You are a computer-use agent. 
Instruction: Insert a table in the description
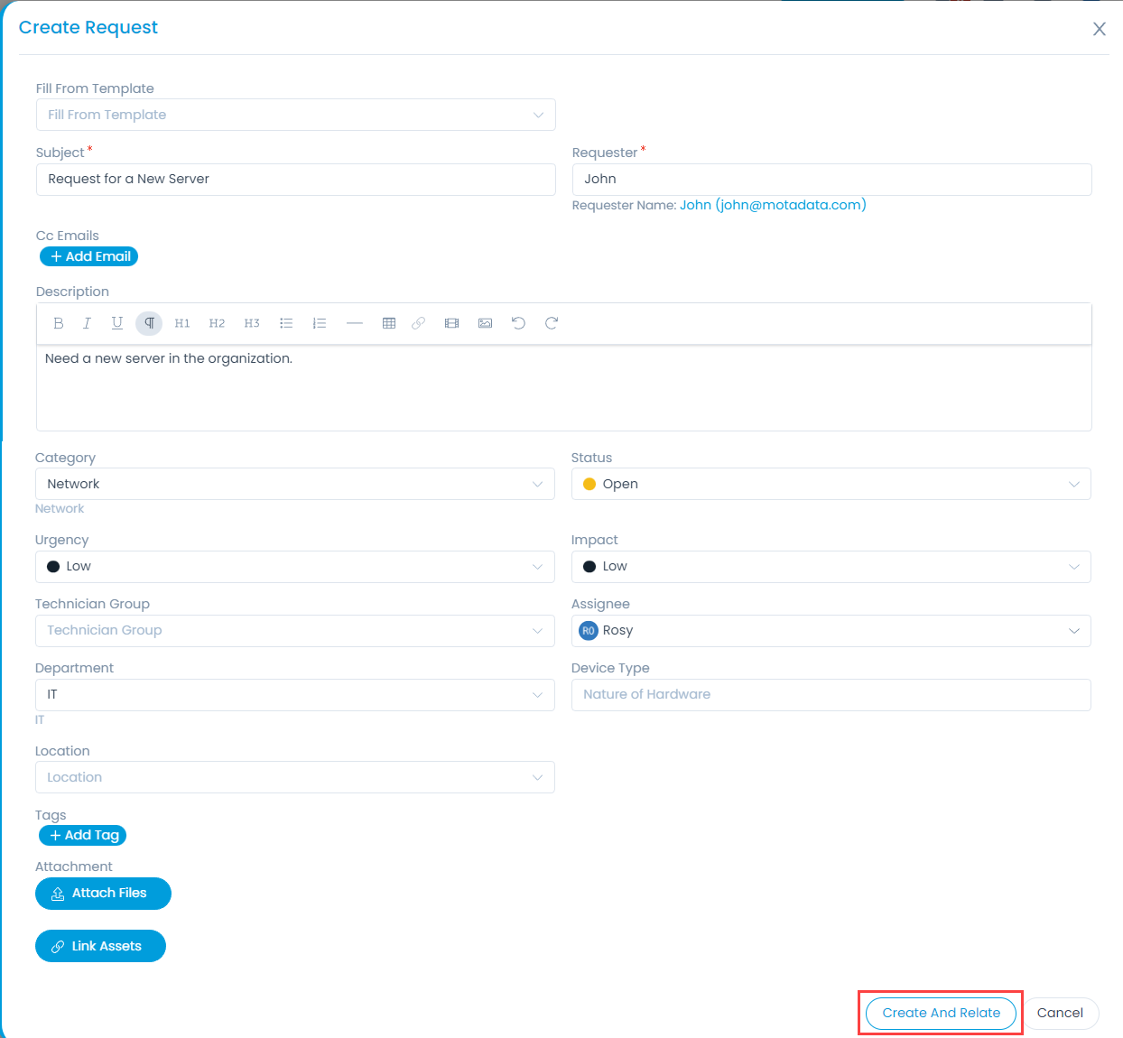[389, 323]
